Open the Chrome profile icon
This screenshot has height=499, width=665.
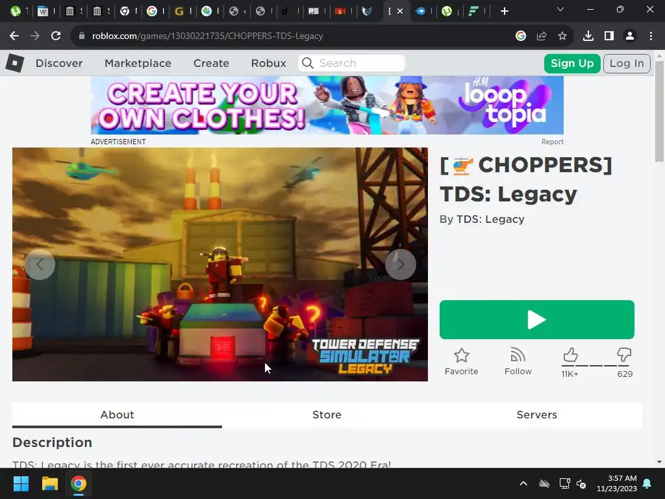pyautogui.click(x=630, y=36)
